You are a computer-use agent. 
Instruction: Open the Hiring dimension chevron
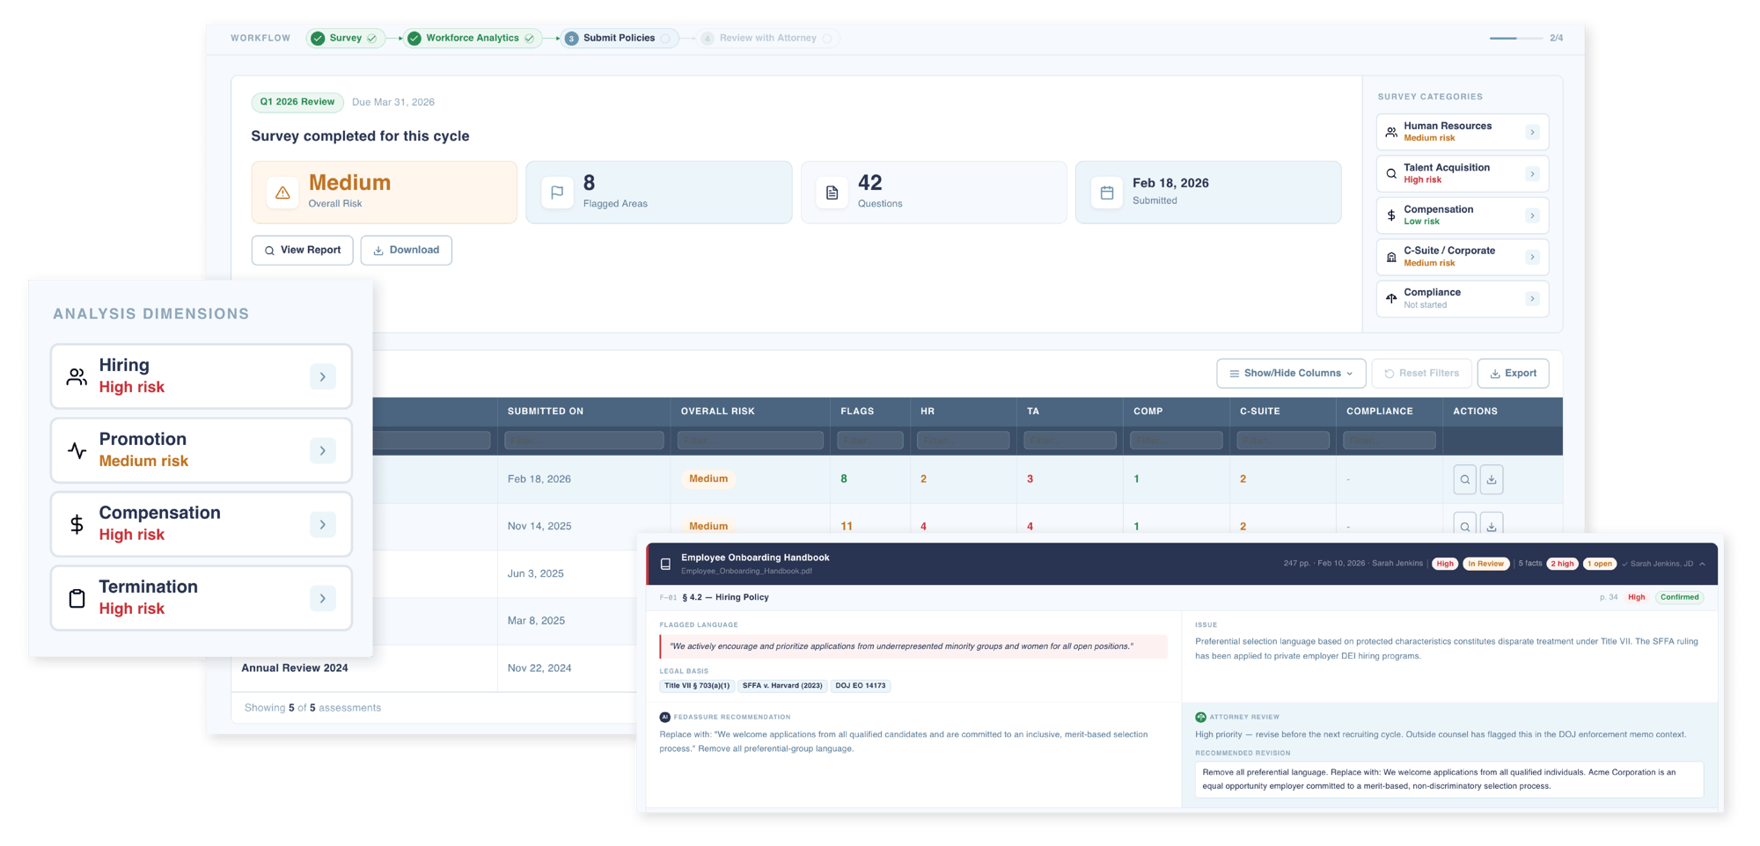(x=323, y=376)
